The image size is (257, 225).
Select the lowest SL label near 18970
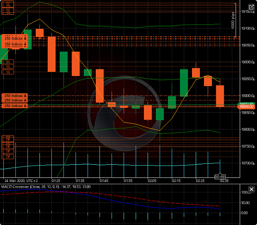pos(8,72)
